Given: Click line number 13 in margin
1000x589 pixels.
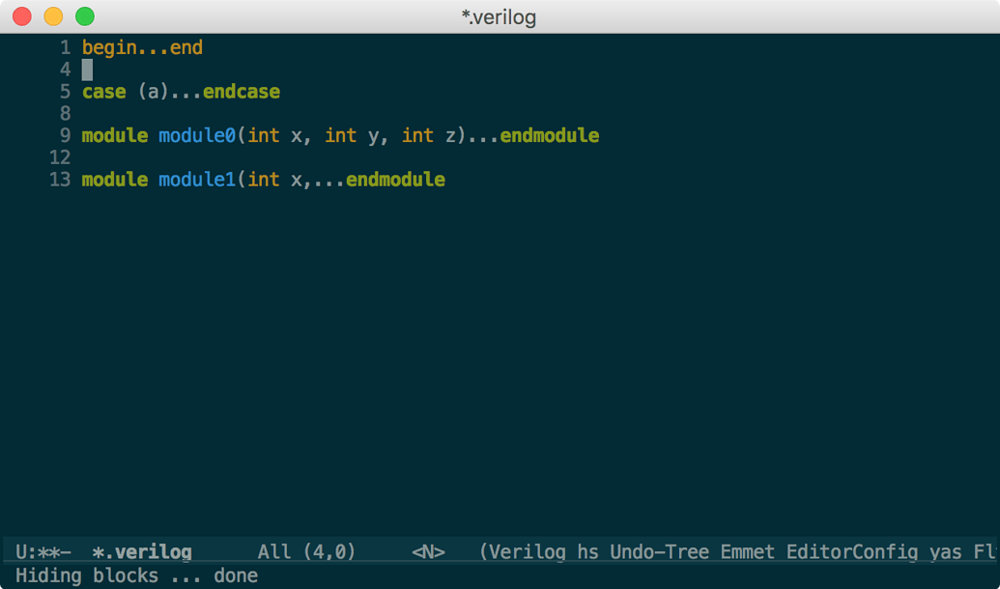Looking at the screenshot, I should (60, 180).
